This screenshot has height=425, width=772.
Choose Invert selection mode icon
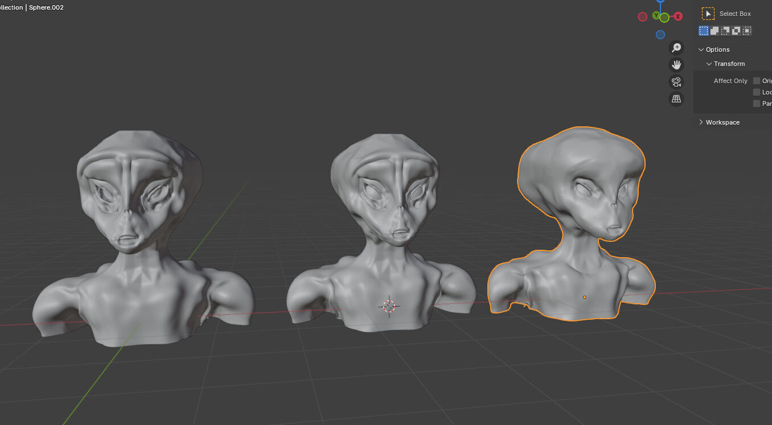pos(736,31)
